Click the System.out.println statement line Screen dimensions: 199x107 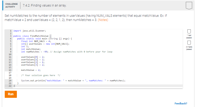click(x=73, y=81)
